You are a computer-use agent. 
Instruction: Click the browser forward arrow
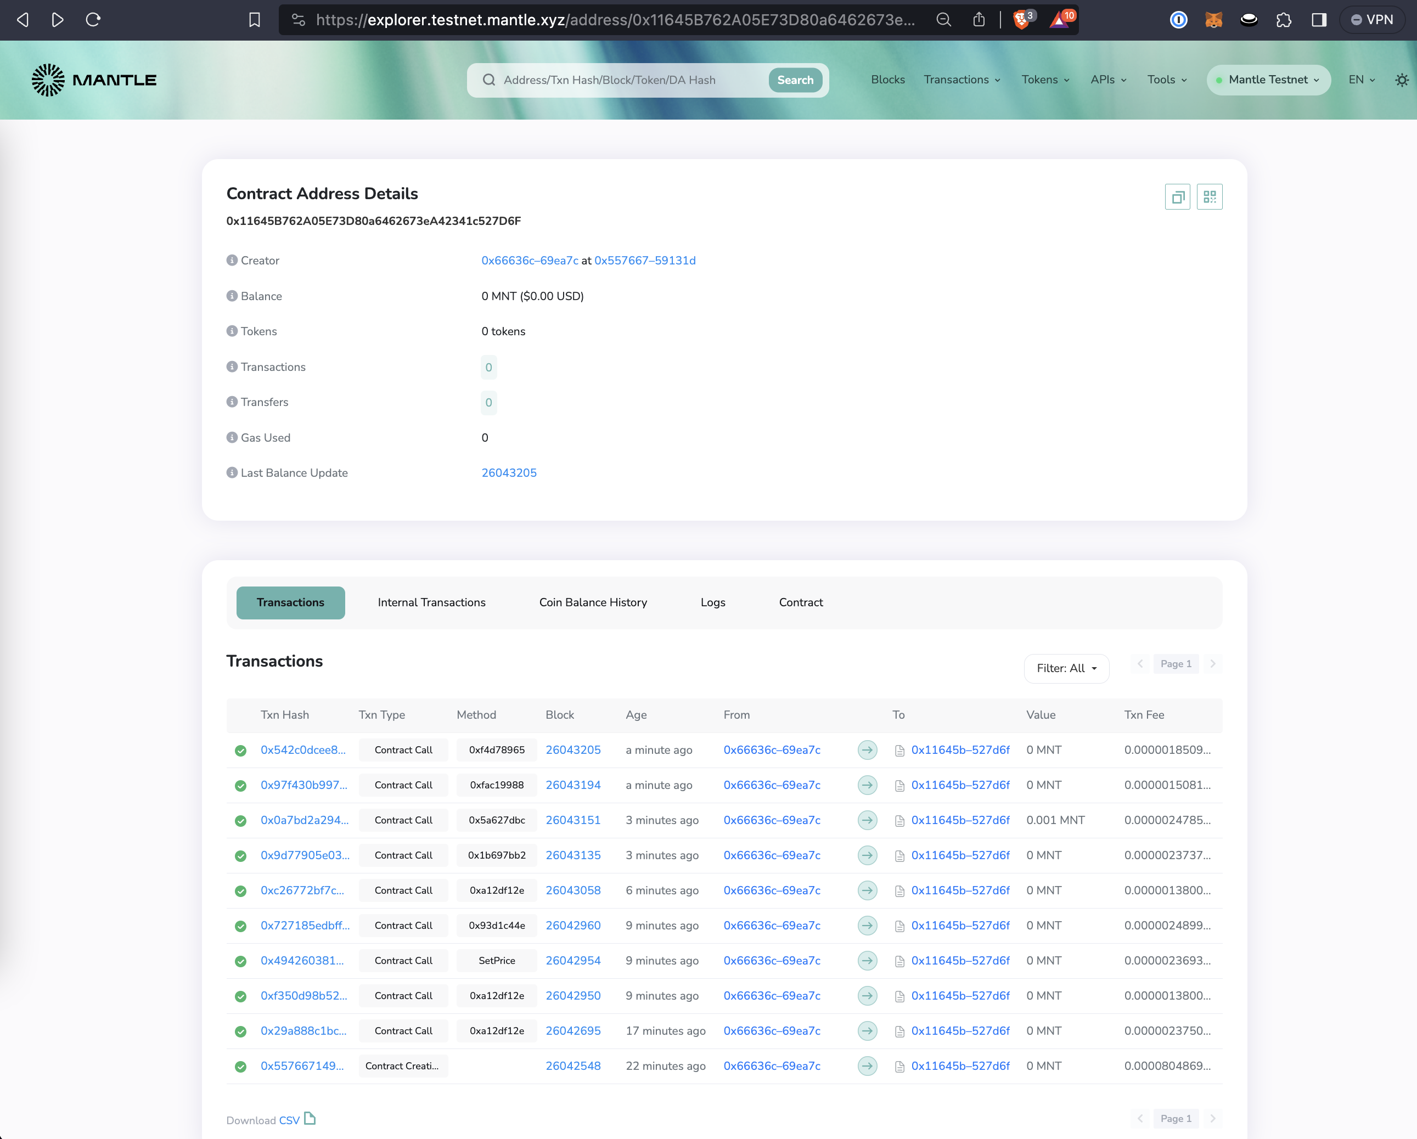coord(58,20)
